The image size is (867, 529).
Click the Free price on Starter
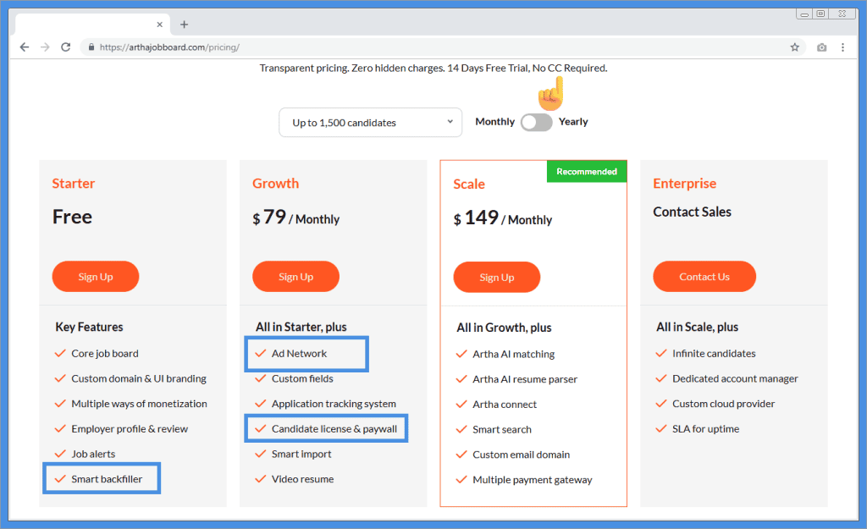[x=73, y=217]
